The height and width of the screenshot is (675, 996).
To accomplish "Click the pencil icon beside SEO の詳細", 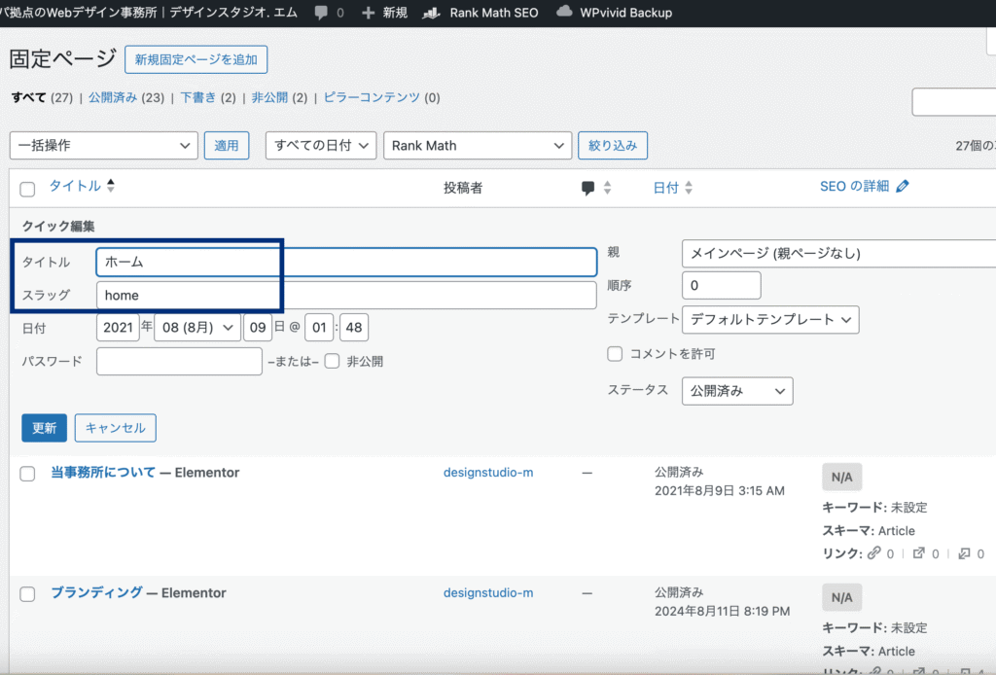I will click(903, 187).
